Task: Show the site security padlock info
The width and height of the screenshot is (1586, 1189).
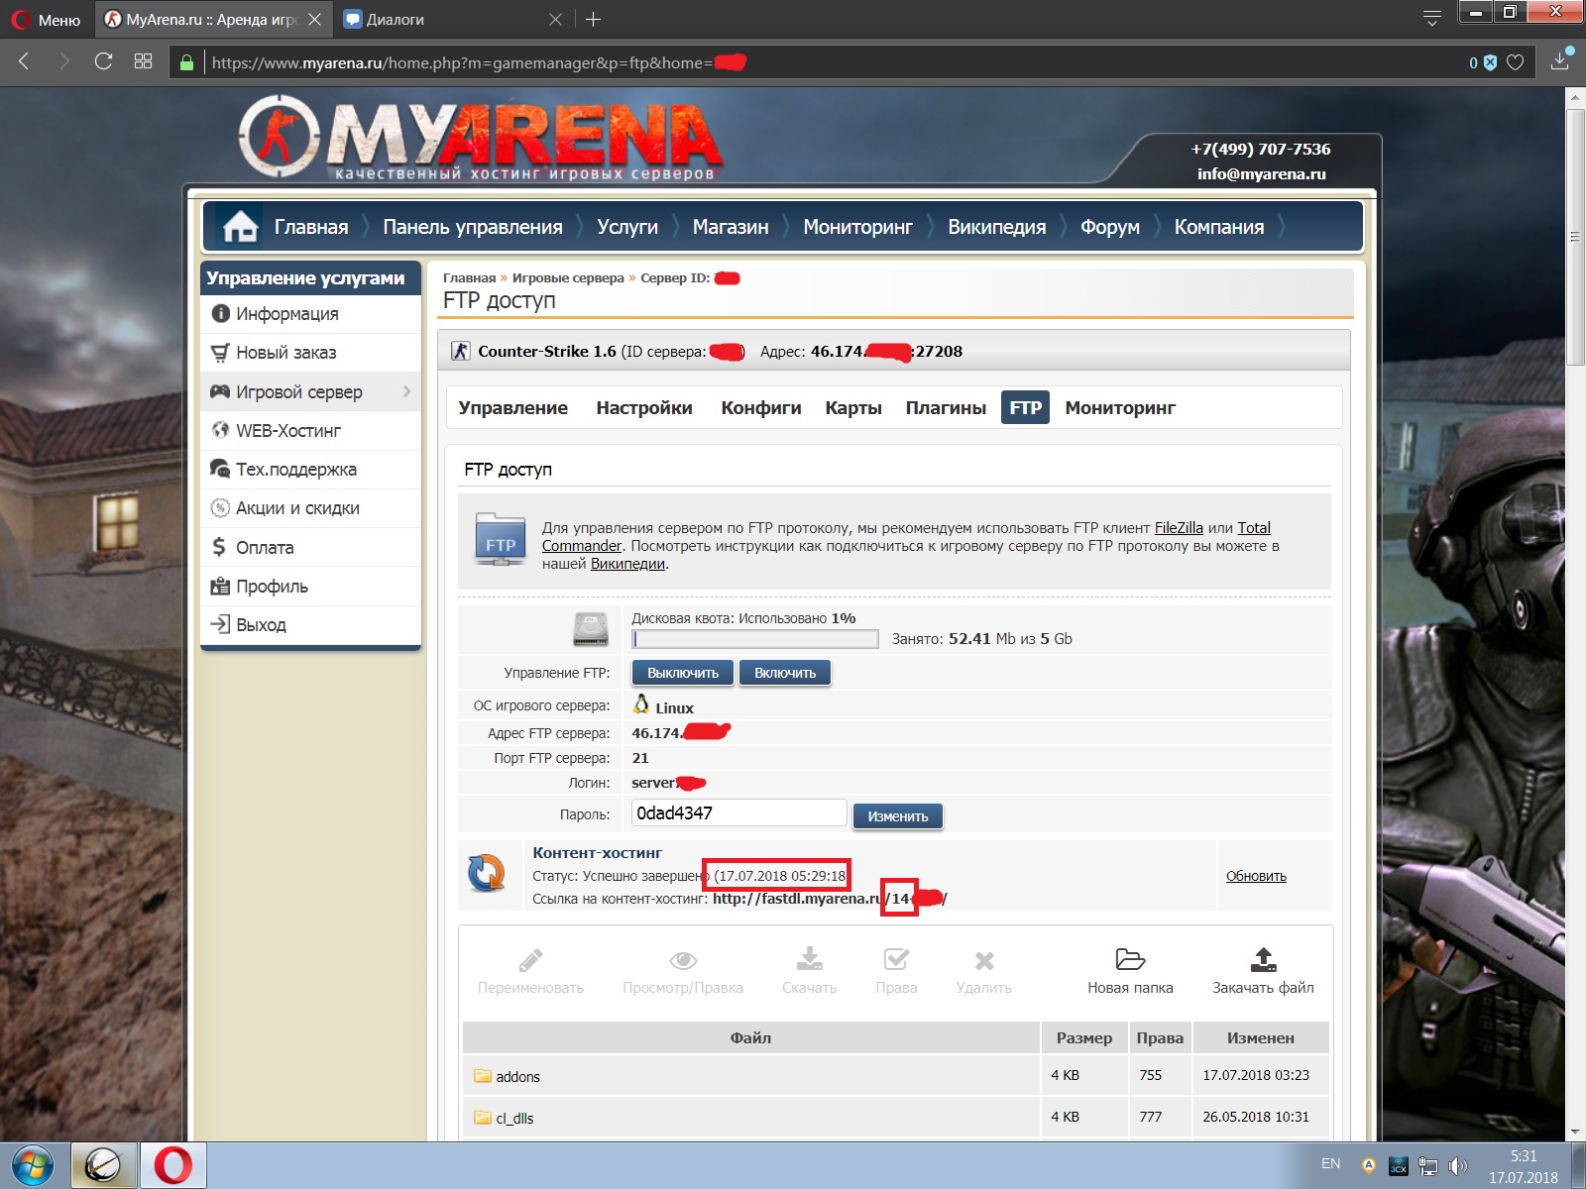Action: tap(186, 62)
